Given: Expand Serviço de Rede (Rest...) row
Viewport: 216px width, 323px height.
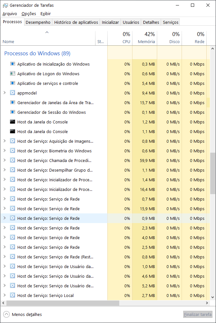Looking at the screenshot, I should click(4, 257).
